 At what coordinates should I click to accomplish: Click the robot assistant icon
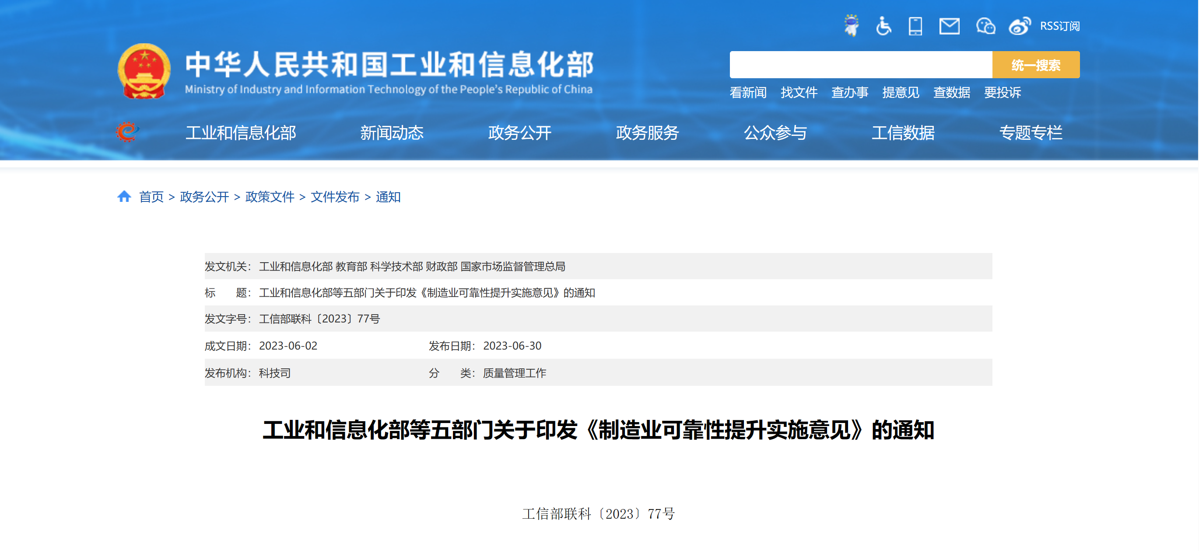click(851, 25)
